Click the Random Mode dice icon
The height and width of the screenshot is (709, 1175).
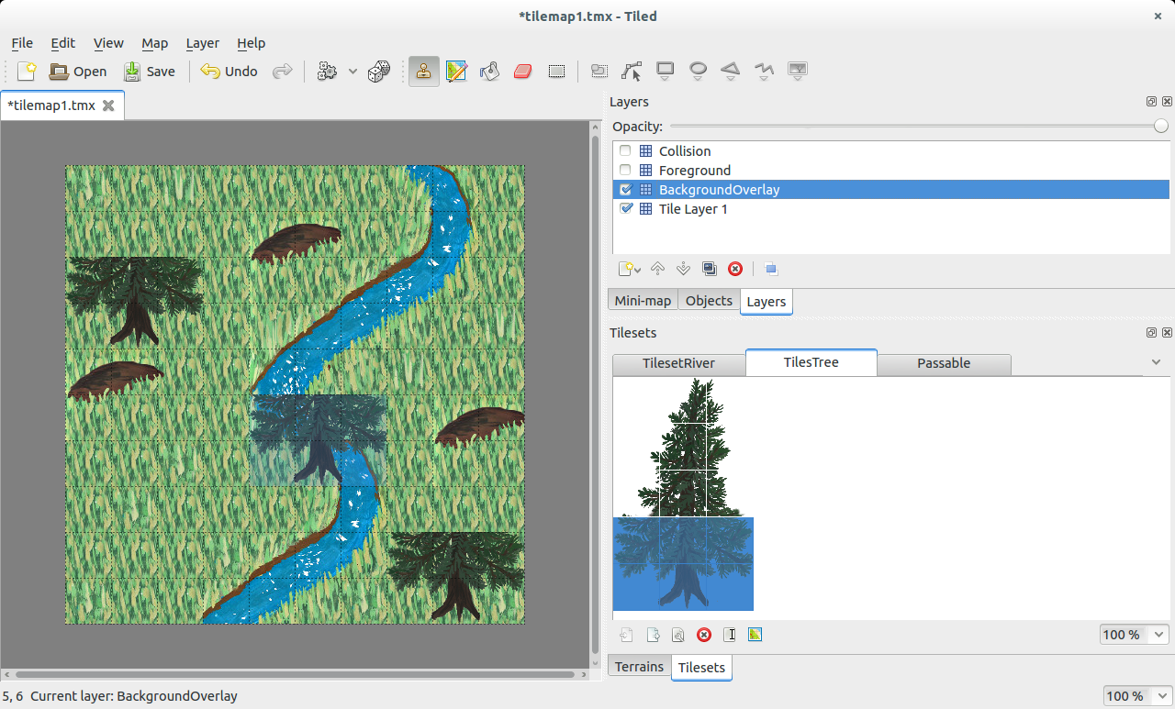[x=378, y=71]
